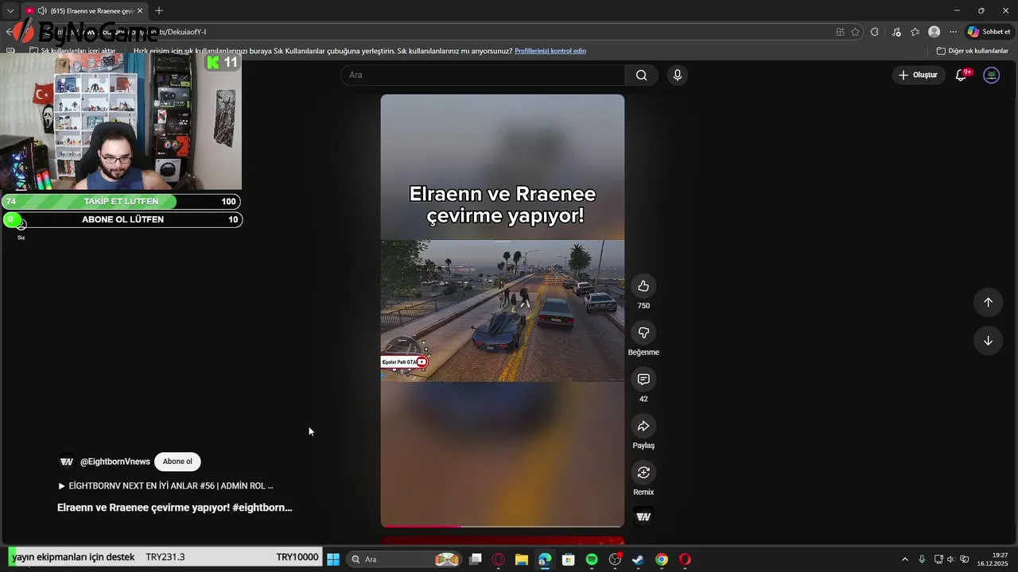Open Microsoft Store from the taskbar
Screen dimensions: 1018x572
coord(569,559)
